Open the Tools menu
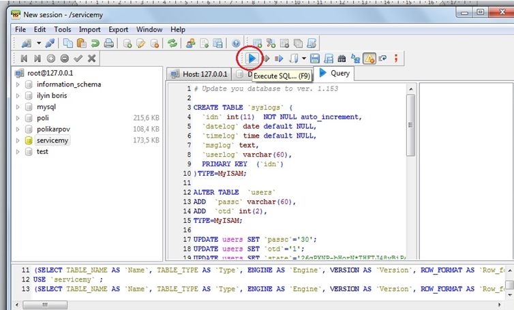 coord(62,30)
